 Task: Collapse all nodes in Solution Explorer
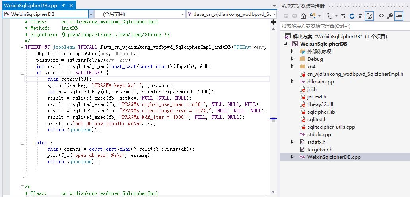point(361,16)
